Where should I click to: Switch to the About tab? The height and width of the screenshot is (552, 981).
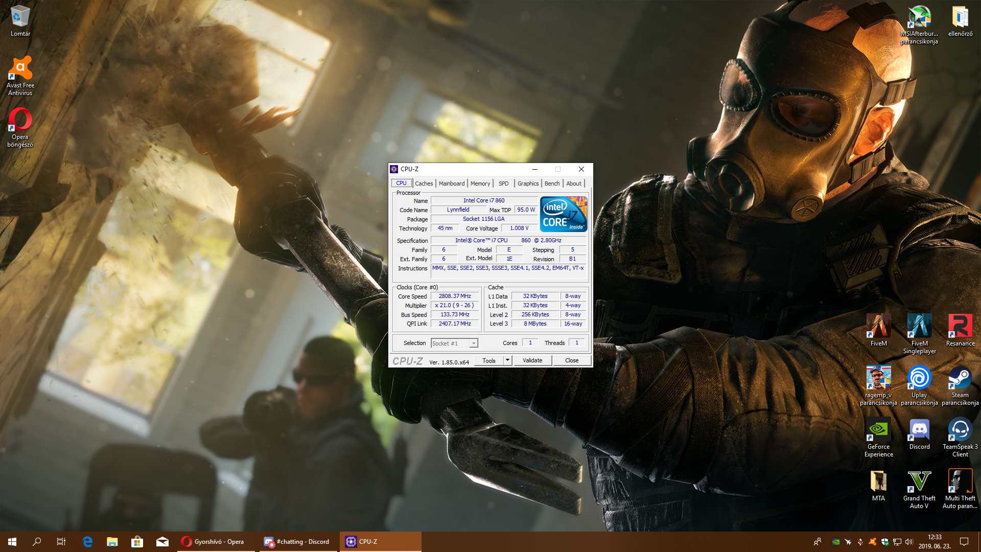[x=573, y=183]
